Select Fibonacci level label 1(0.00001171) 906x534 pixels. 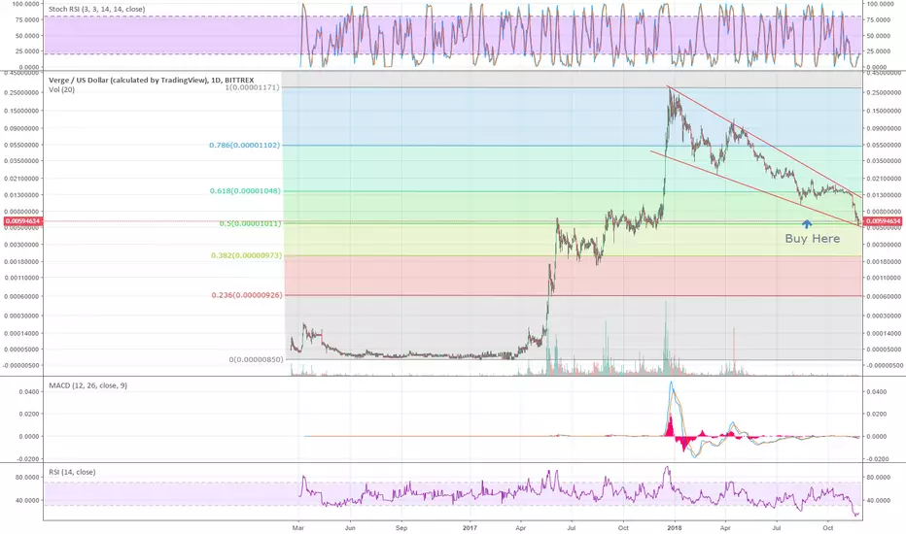[252, 87]
